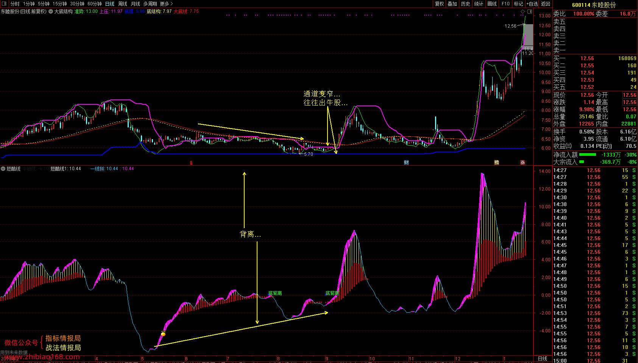638x363 pixels.
Task: Click the 日线 label at bottom right
Action: tap(543, 358)
